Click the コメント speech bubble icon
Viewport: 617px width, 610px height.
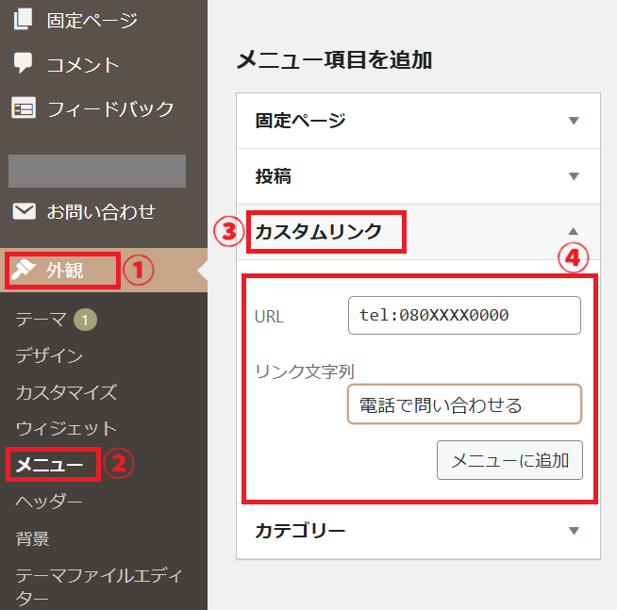[23, 63]
